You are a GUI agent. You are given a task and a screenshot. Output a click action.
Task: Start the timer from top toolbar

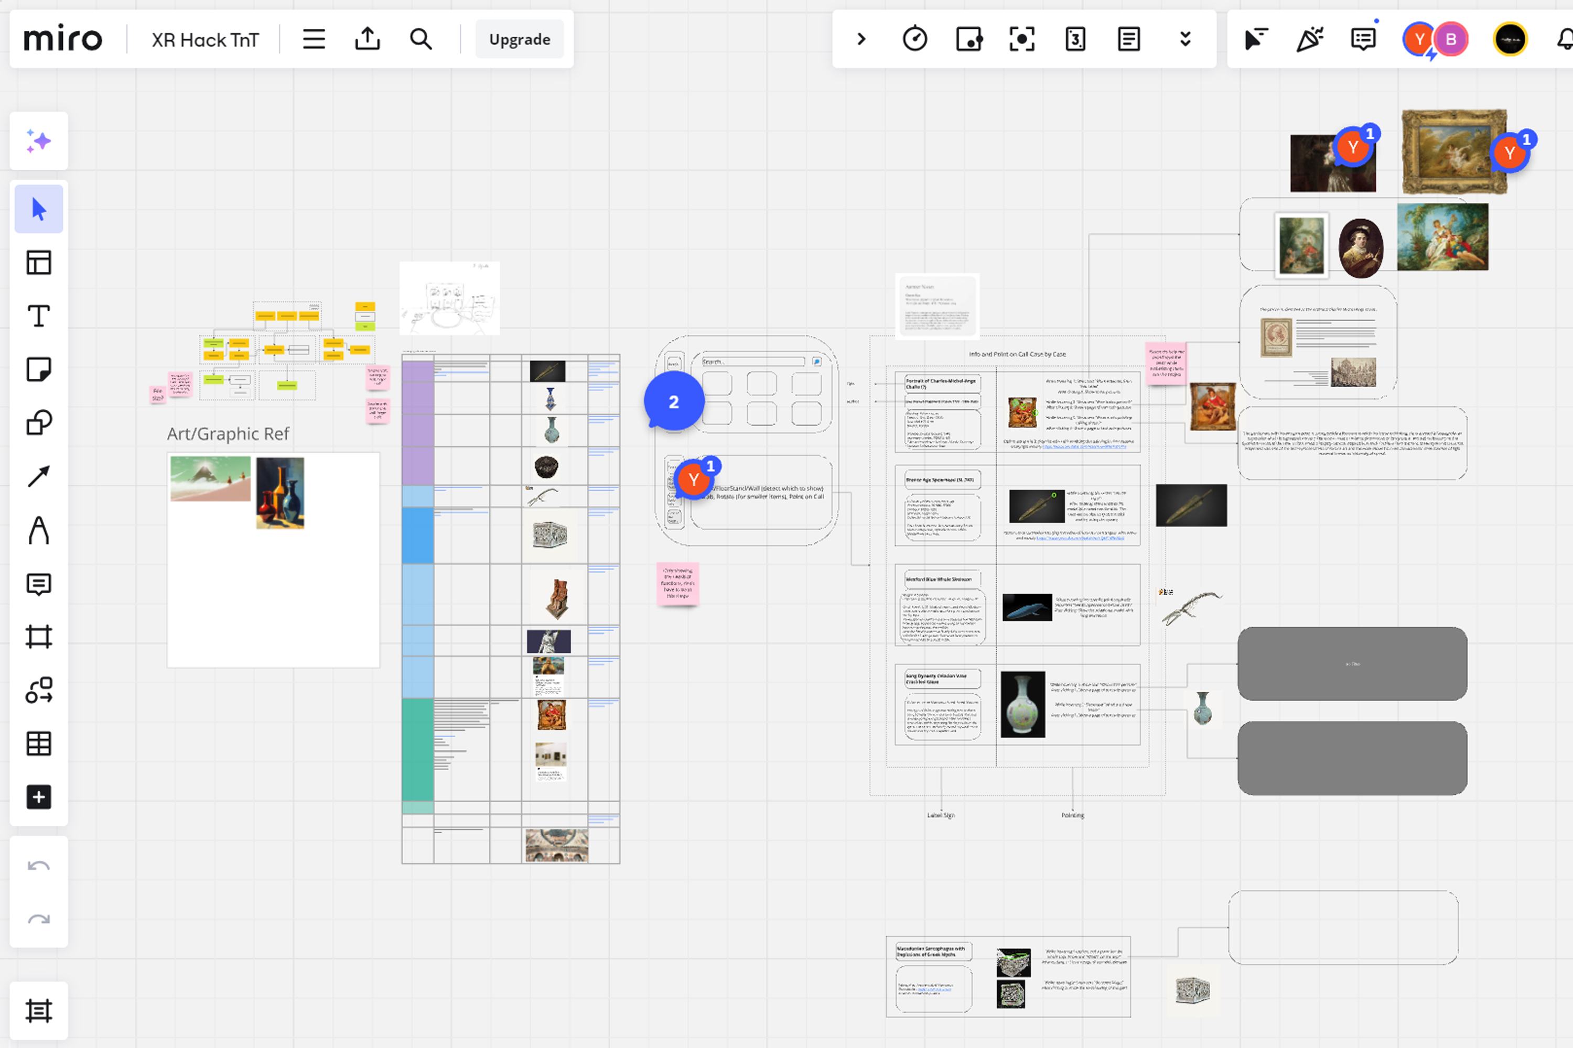tap(914, 39)
